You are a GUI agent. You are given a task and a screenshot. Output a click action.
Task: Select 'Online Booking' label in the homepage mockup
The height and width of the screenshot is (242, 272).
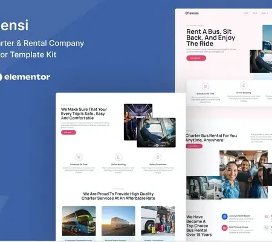coord(244,93)
